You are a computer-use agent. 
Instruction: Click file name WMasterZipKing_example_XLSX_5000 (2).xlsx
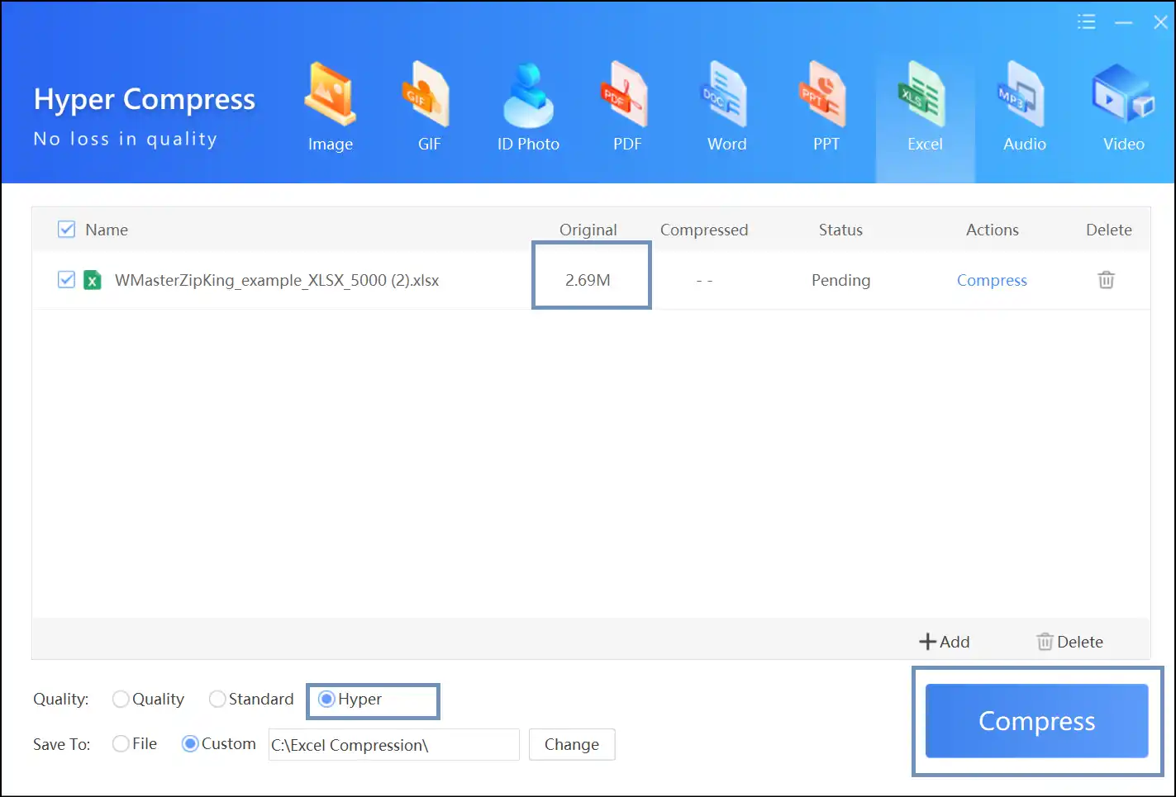[x=277, y=280]
